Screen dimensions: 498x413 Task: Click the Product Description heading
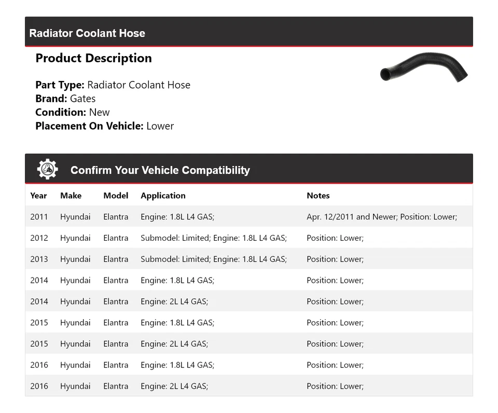pyautogui.click(x=93, y=58)
